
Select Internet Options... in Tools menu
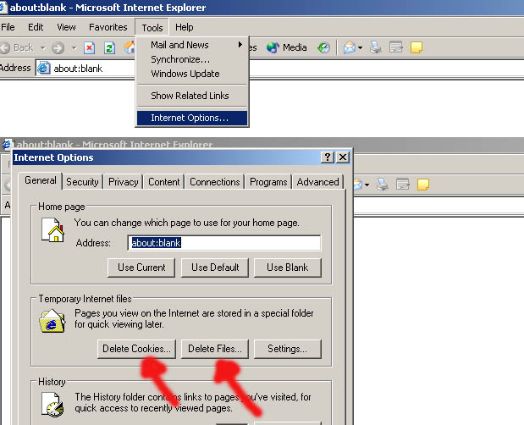[x=192, y=118]
